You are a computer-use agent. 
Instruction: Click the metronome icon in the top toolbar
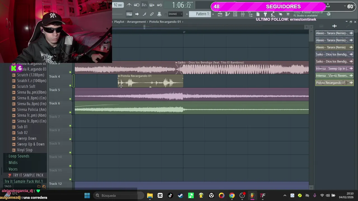click(x=129, y=5)
